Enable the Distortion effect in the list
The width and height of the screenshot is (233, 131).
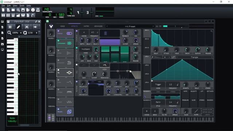[58, 60]
